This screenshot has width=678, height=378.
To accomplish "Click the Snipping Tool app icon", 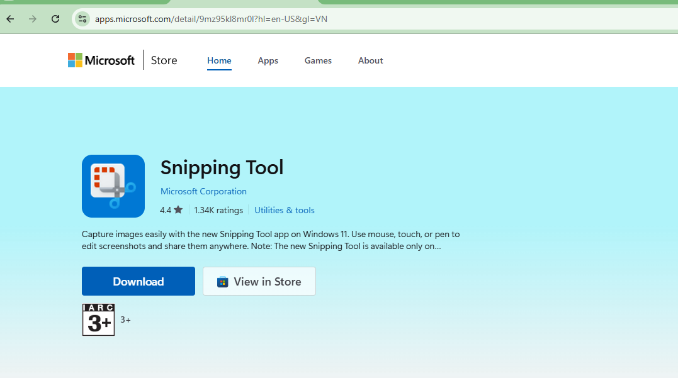I will tap(113, 186).
